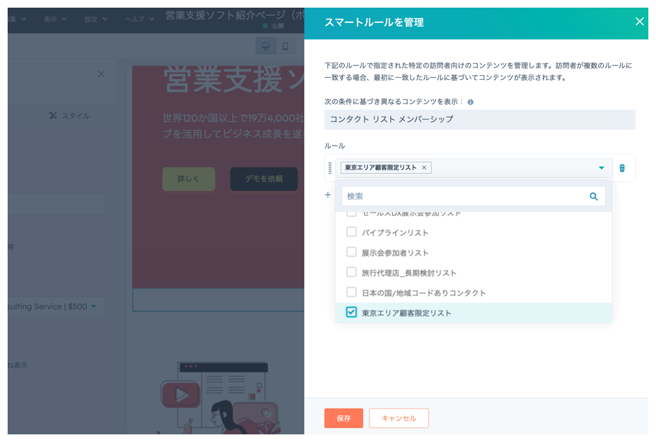Tick the 旅行代理店_長期検討リスト checkbox

pos(351,272)
